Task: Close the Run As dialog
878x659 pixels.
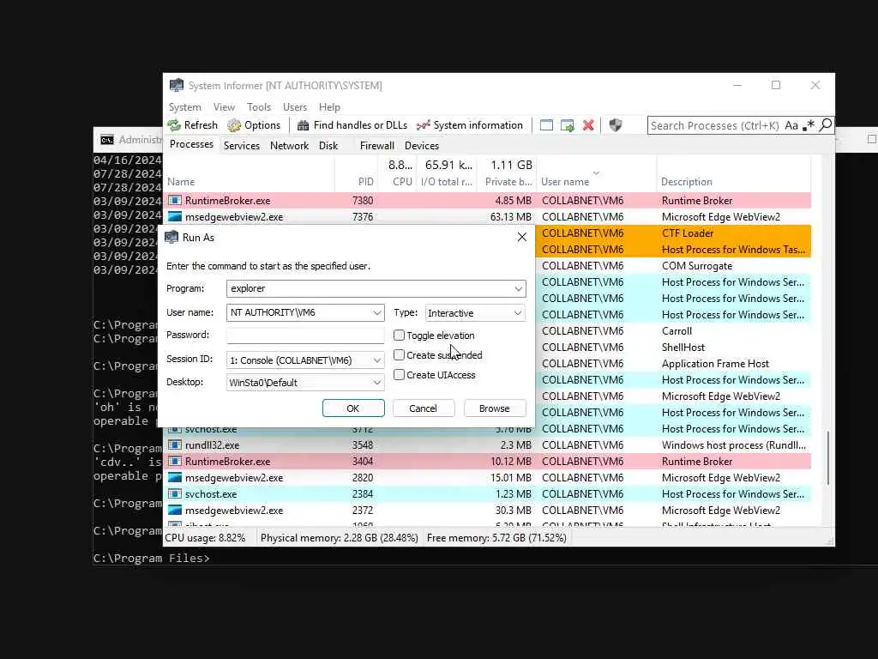Action: point(522,237)
